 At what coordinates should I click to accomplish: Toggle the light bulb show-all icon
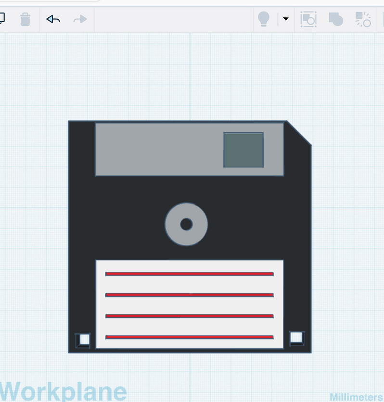coord(263,19)
